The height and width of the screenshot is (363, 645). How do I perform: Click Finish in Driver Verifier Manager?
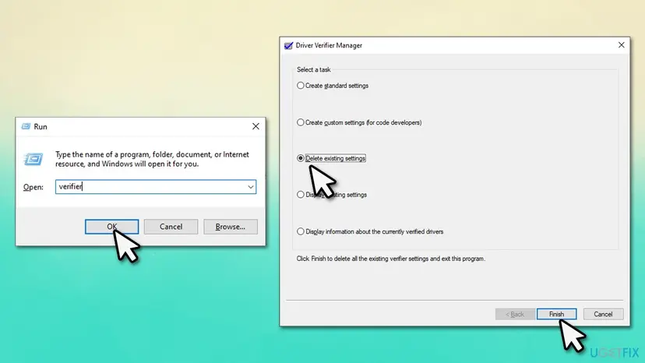[x=556, y=314]
